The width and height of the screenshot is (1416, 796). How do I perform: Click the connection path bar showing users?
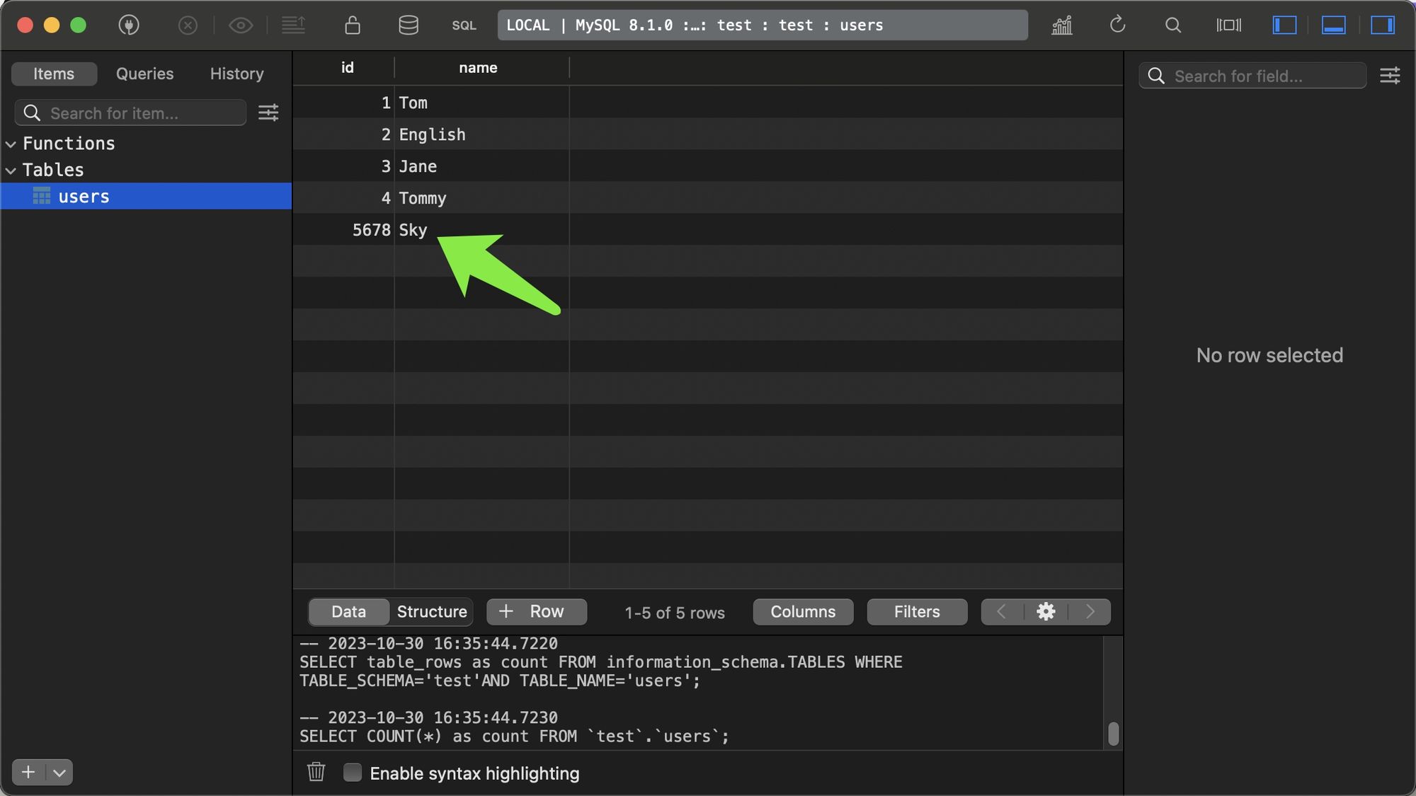pos(763,25)
